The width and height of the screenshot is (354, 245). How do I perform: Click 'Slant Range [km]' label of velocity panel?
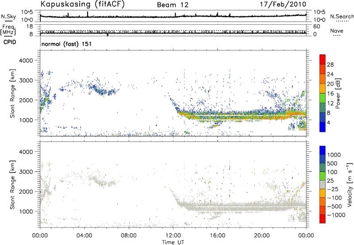tap(12, 185)
